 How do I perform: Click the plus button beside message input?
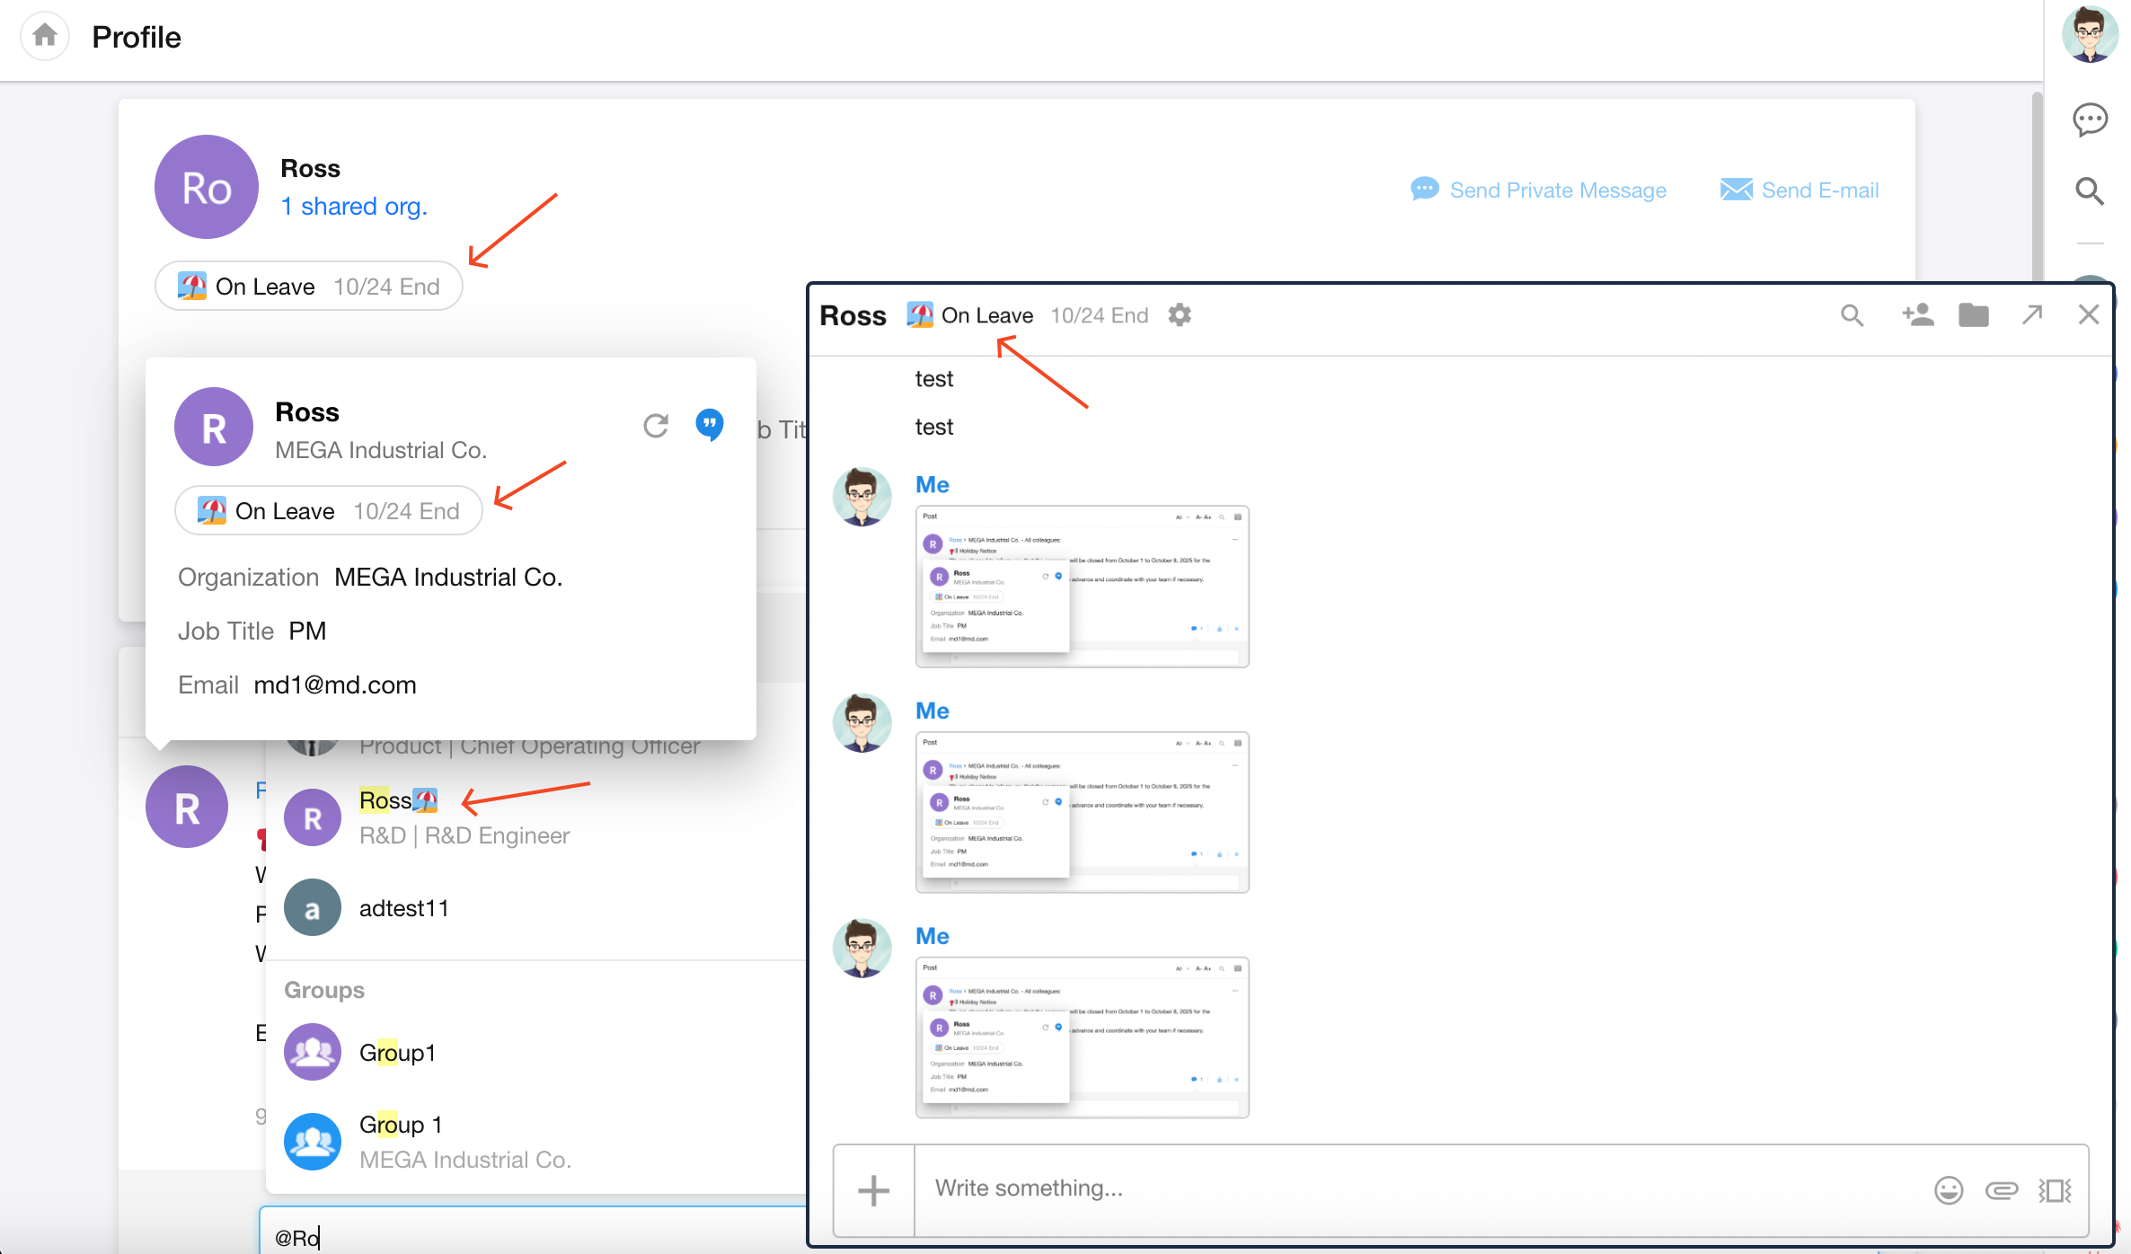873,1191
